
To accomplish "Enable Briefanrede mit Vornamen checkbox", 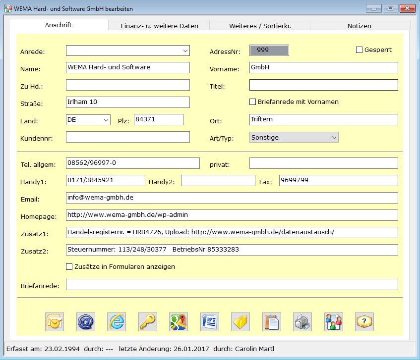I will [x=253, y=102].
